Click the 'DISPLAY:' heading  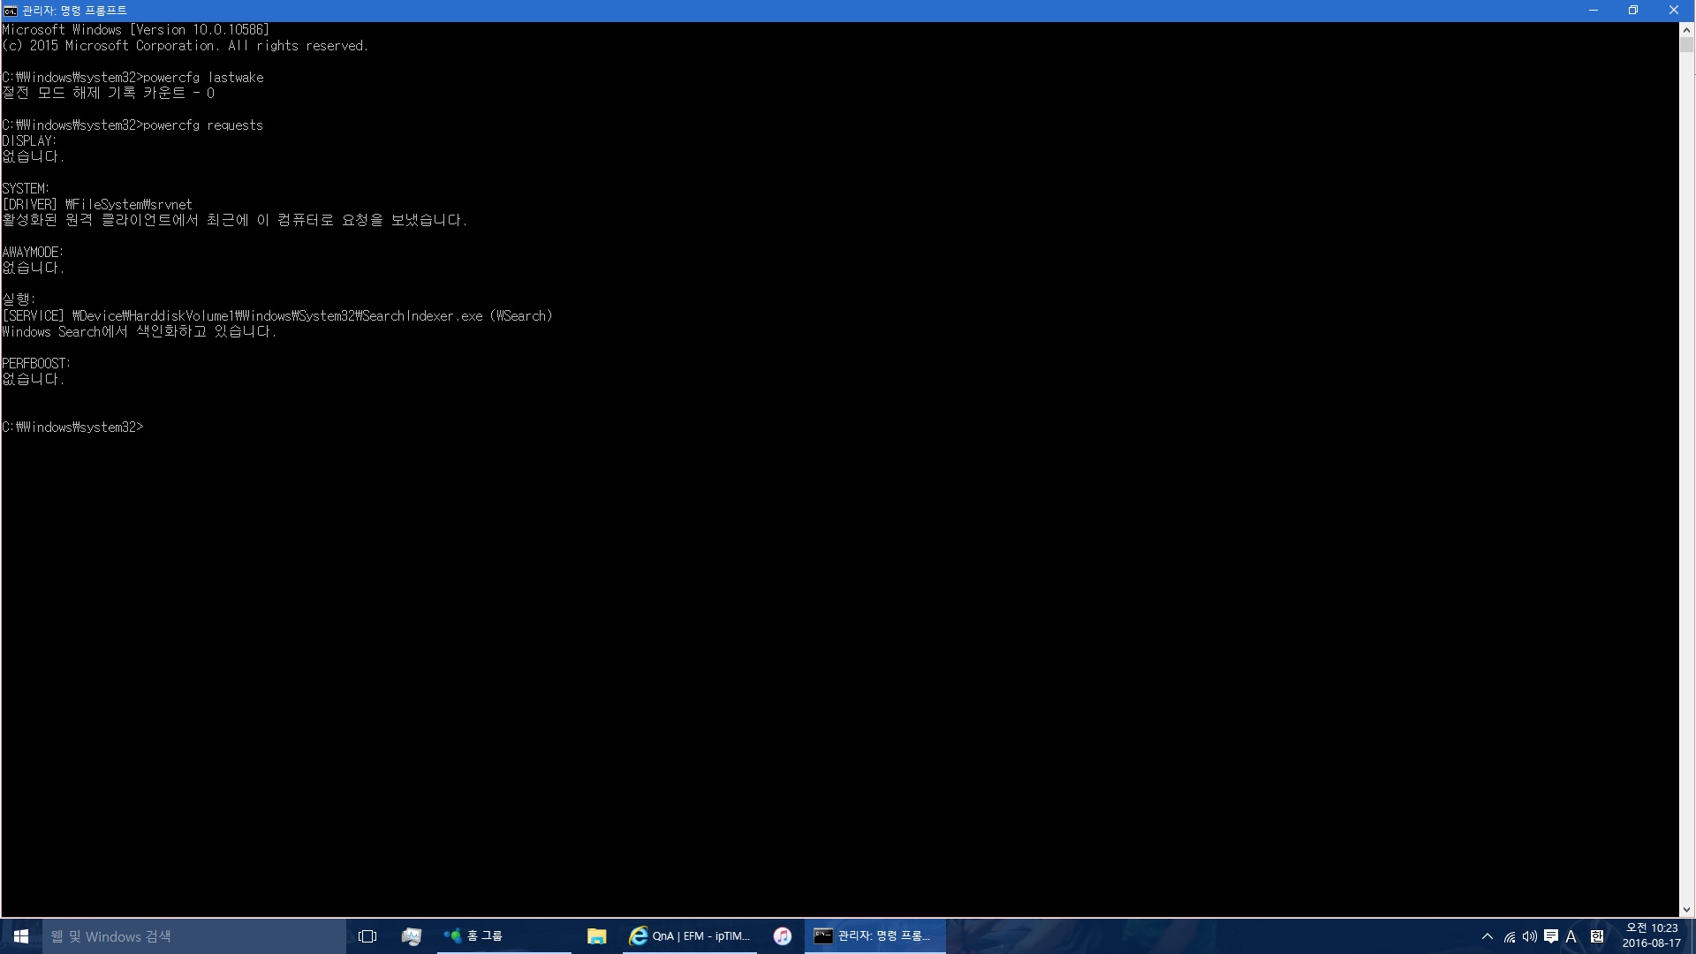pos(29,141)
